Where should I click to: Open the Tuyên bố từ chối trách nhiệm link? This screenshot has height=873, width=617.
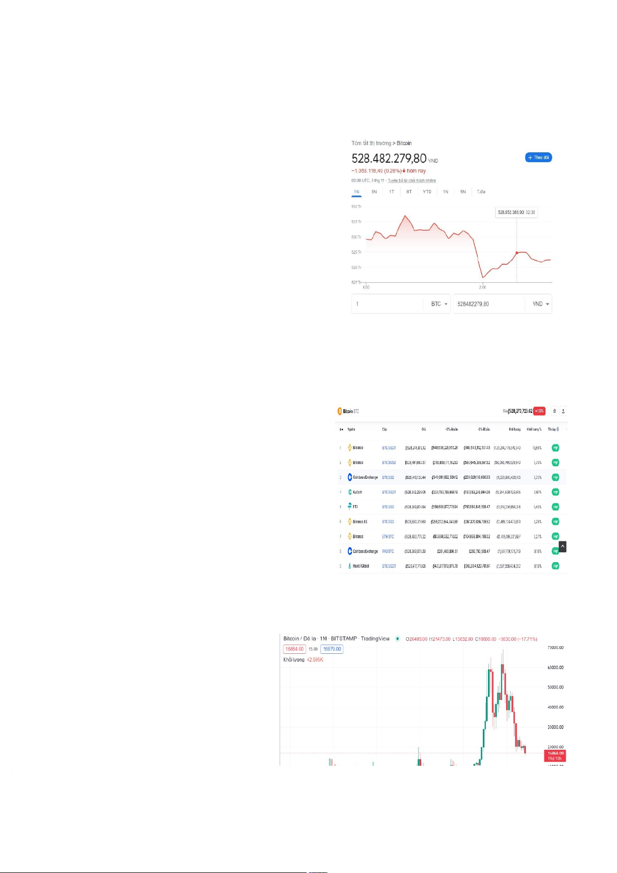click(412, 181)
